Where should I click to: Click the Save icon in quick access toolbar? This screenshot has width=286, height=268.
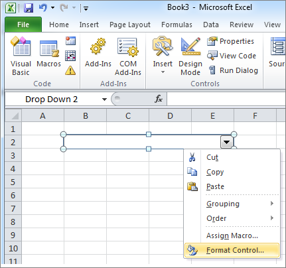click(x=29, y=8)
